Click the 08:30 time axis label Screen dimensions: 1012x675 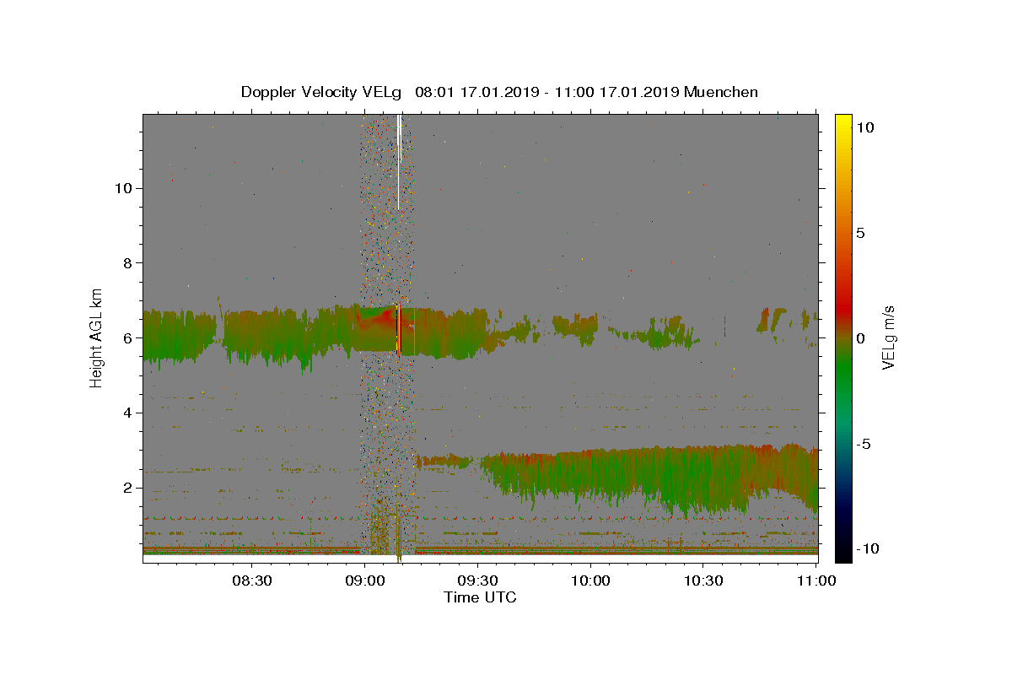(x=252, y=580)
